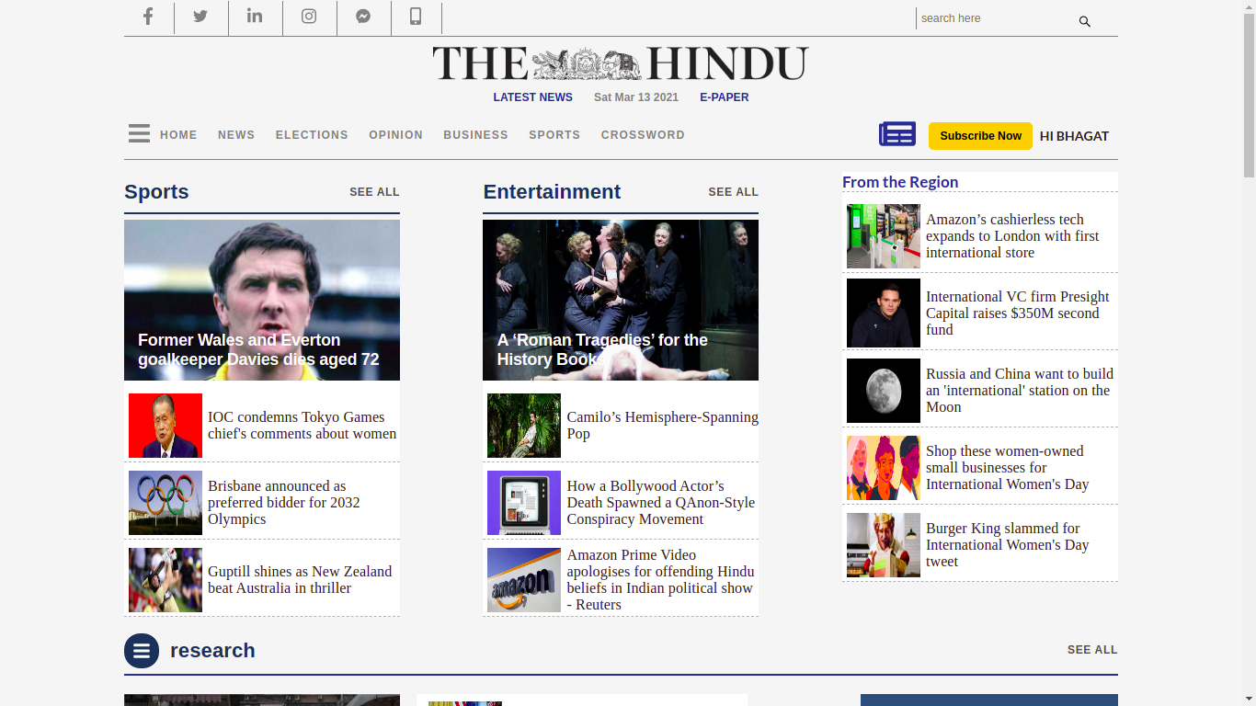Open the Twitter icon link
The height and width of the screenshot is (706, 1256).
(200, 17)
